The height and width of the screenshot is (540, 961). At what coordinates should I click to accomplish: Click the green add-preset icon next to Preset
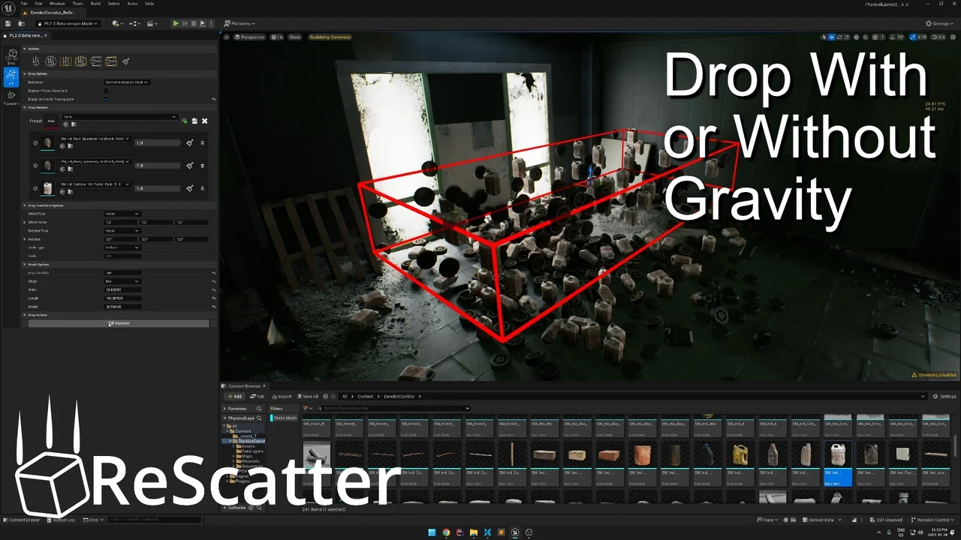(185, 121)
